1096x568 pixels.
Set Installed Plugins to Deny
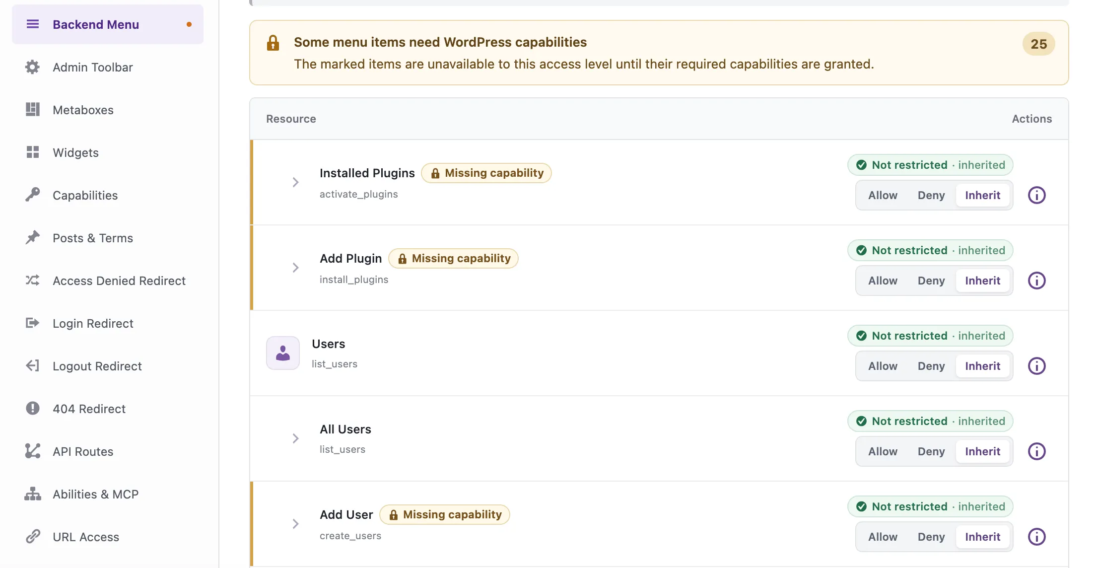click(x=931, y=195)
